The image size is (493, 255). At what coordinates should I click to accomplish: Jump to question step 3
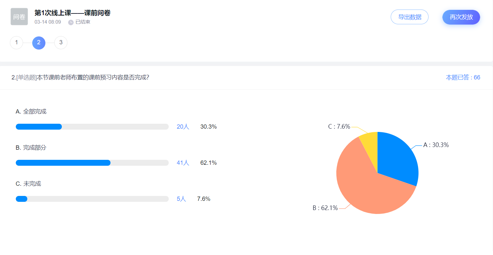coord(61,43)
